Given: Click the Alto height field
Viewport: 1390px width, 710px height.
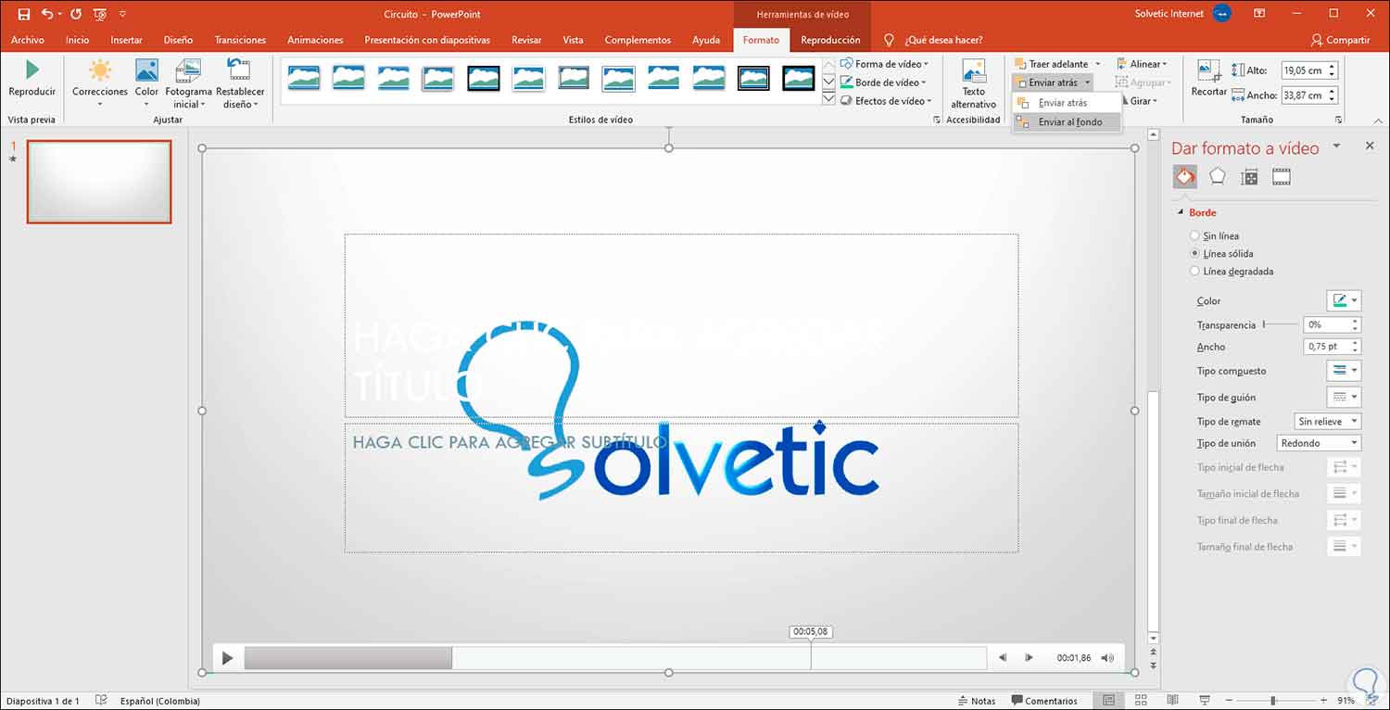Looking at the screenshot, I should [x=1309, y=70].
